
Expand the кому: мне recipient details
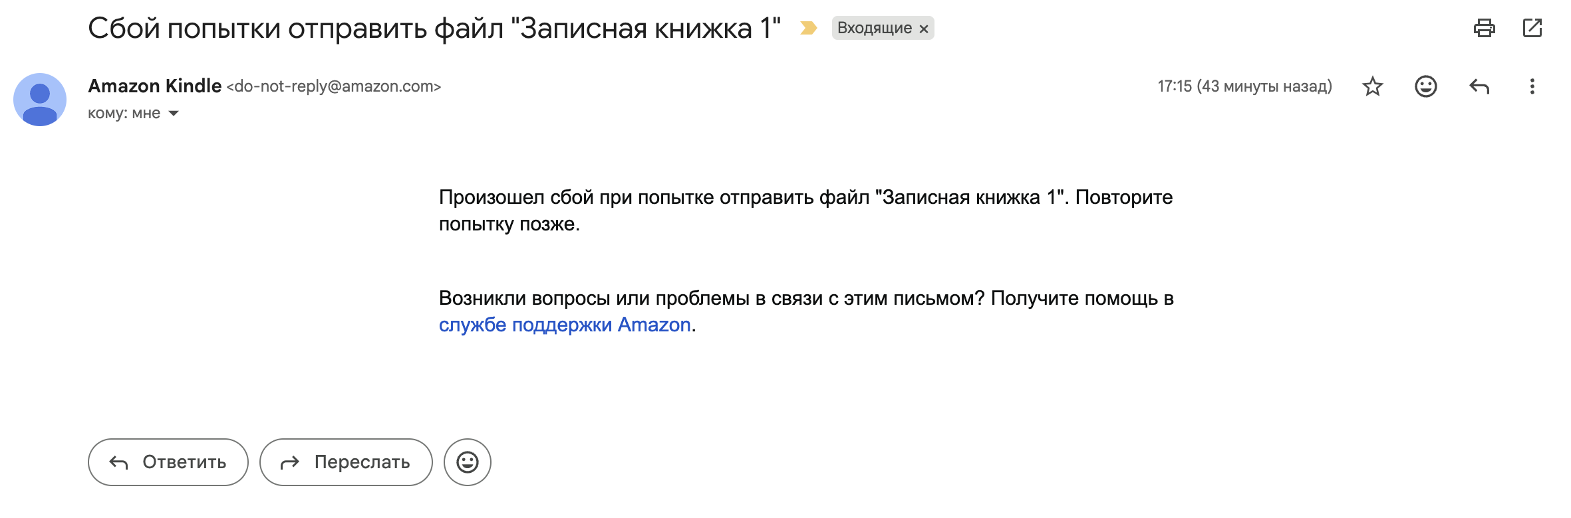174,114
